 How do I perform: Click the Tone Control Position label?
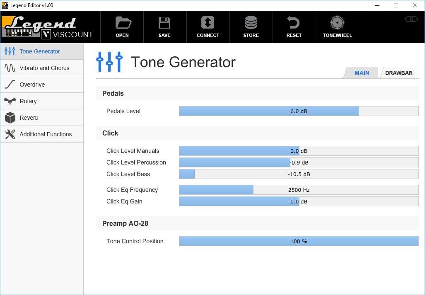(x=135, y=241)
